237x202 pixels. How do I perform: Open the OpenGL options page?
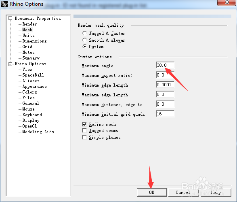click(29, 126)
